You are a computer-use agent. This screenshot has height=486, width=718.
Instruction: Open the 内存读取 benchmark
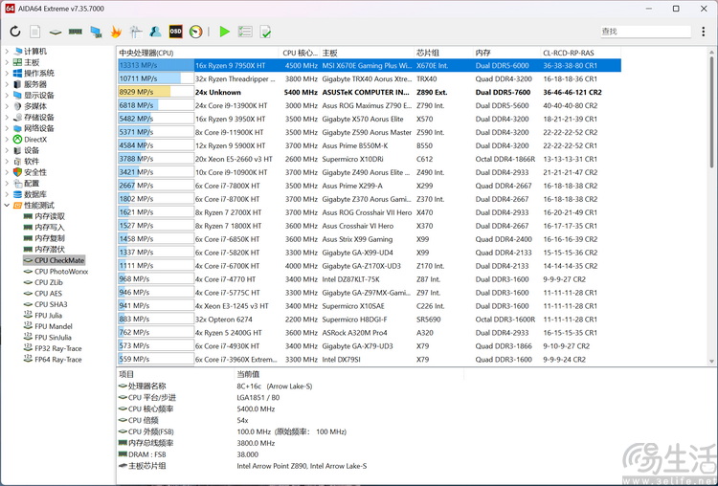click(50, 216)
